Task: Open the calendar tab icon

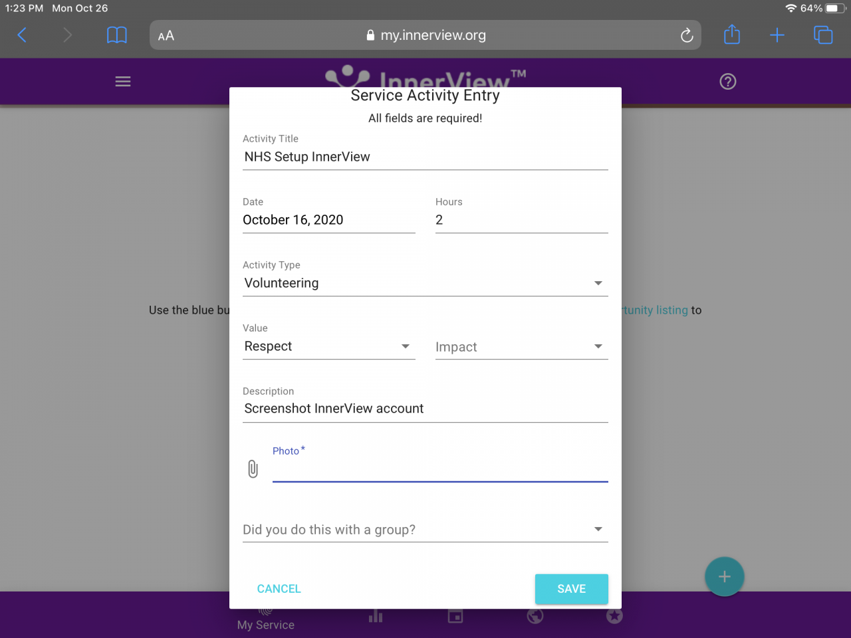Action: 455,616
